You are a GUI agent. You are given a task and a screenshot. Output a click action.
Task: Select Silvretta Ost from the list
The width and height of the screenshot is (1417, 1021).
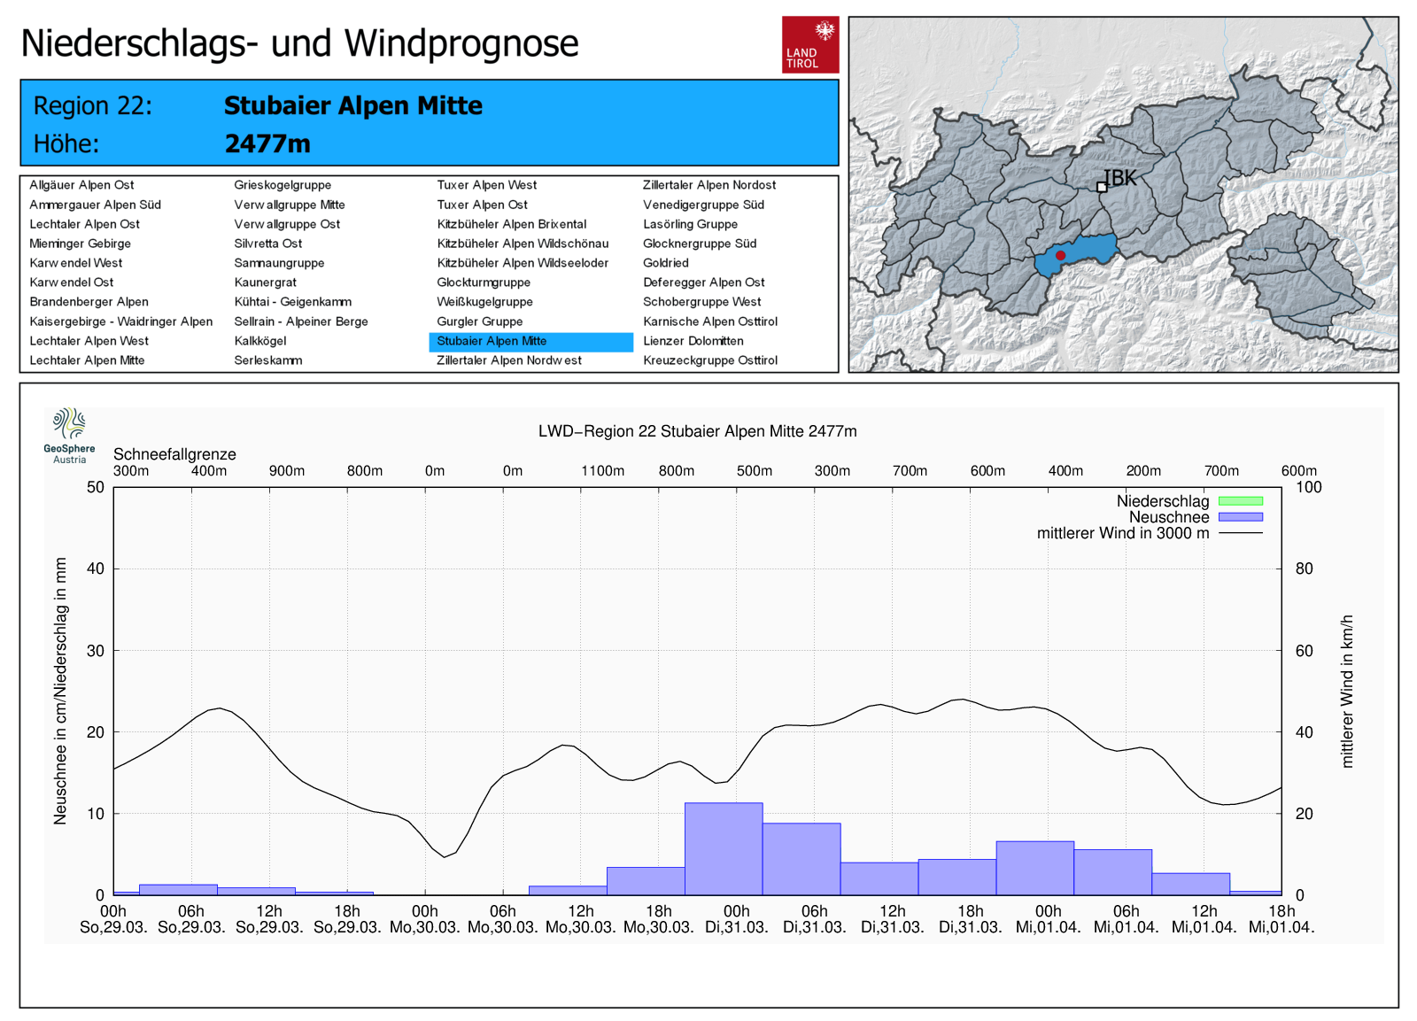coord(267,244)
